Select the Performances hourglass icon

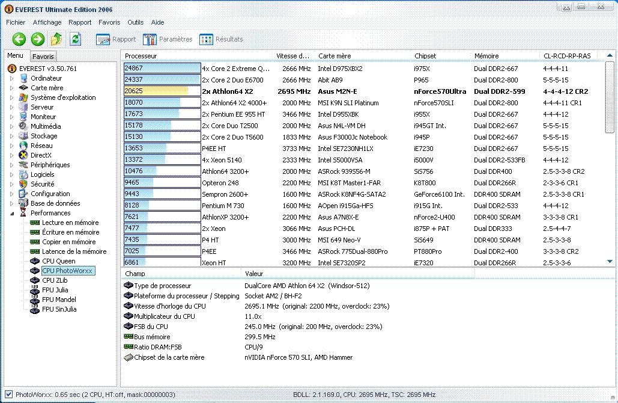pos(23,213)
